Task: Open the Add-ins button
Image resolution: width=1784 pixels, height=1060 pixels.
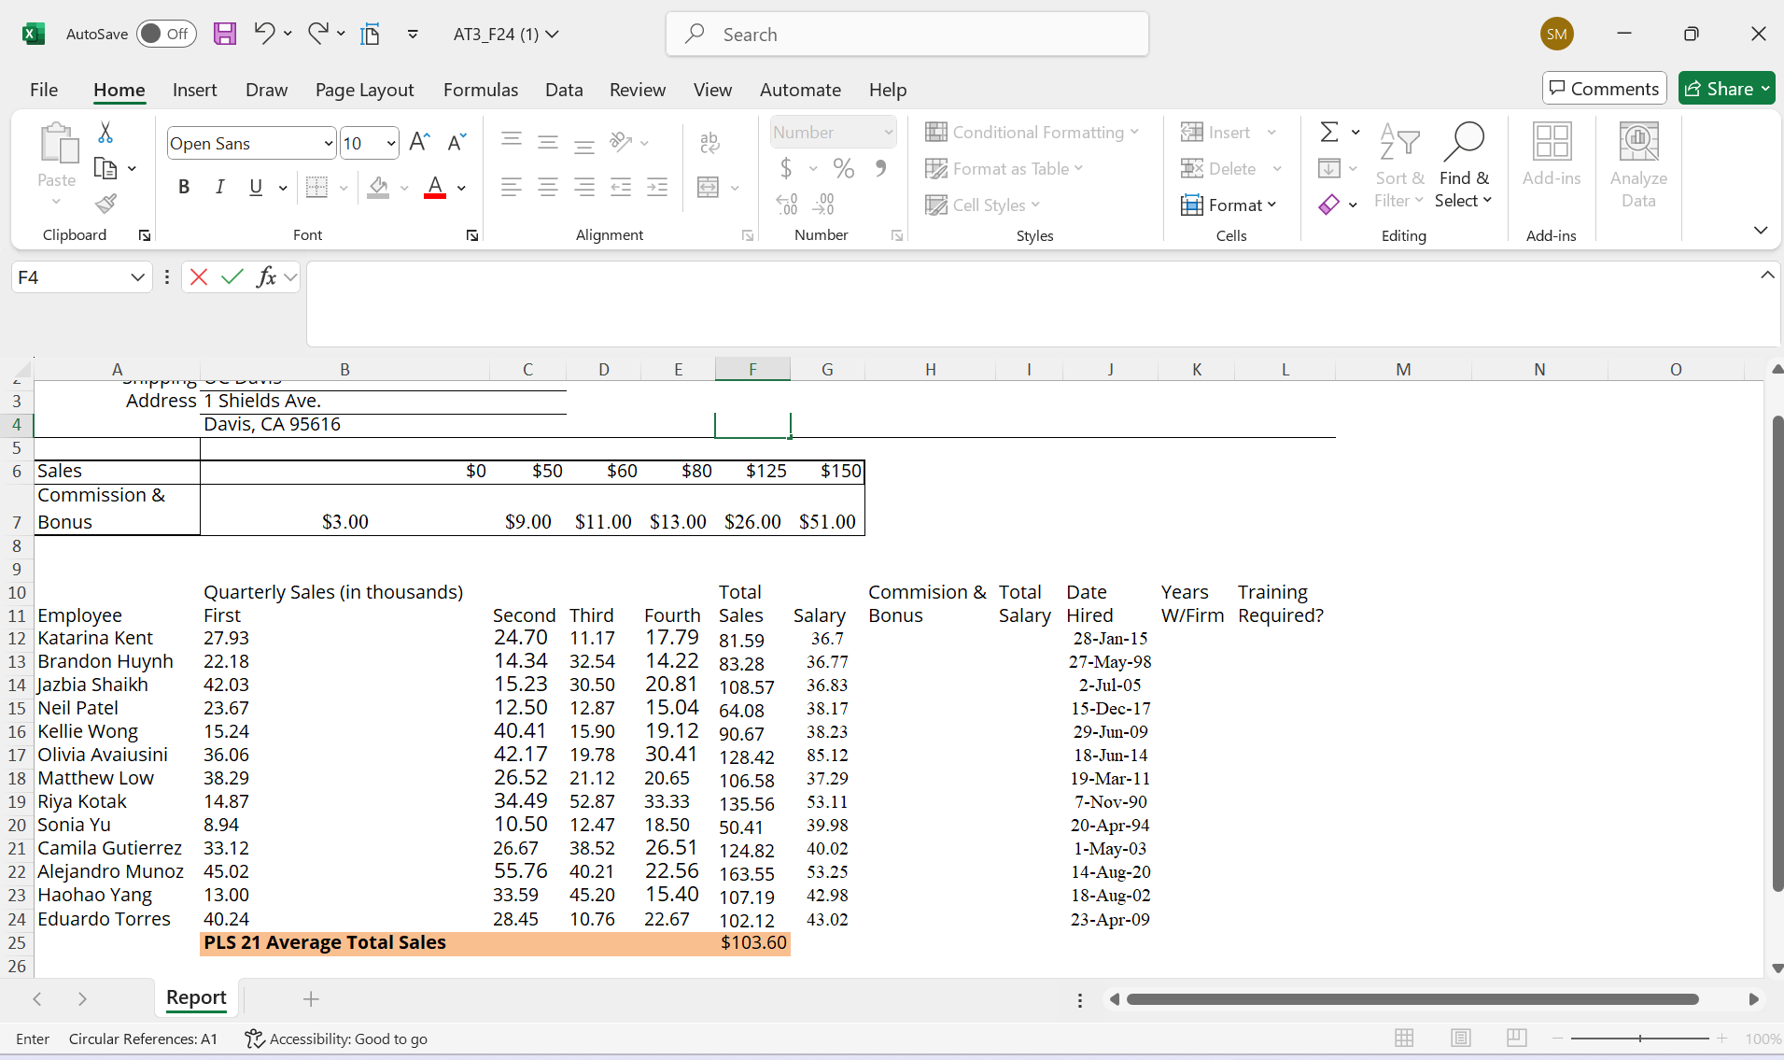Action: click(x=1552, y=156)
